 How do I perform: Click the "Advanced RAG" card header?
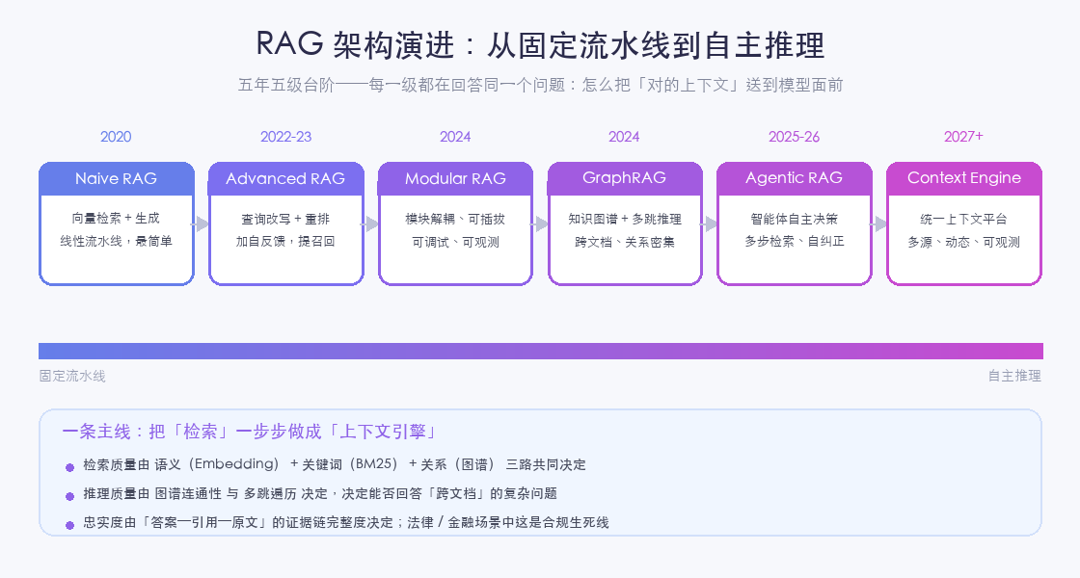285,178
